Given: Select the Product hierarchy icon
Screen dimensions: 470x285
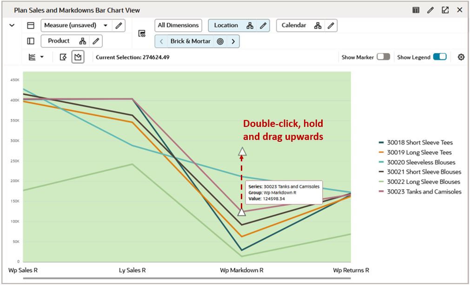Looking at the screenshot, I should [x=82, y=41].
